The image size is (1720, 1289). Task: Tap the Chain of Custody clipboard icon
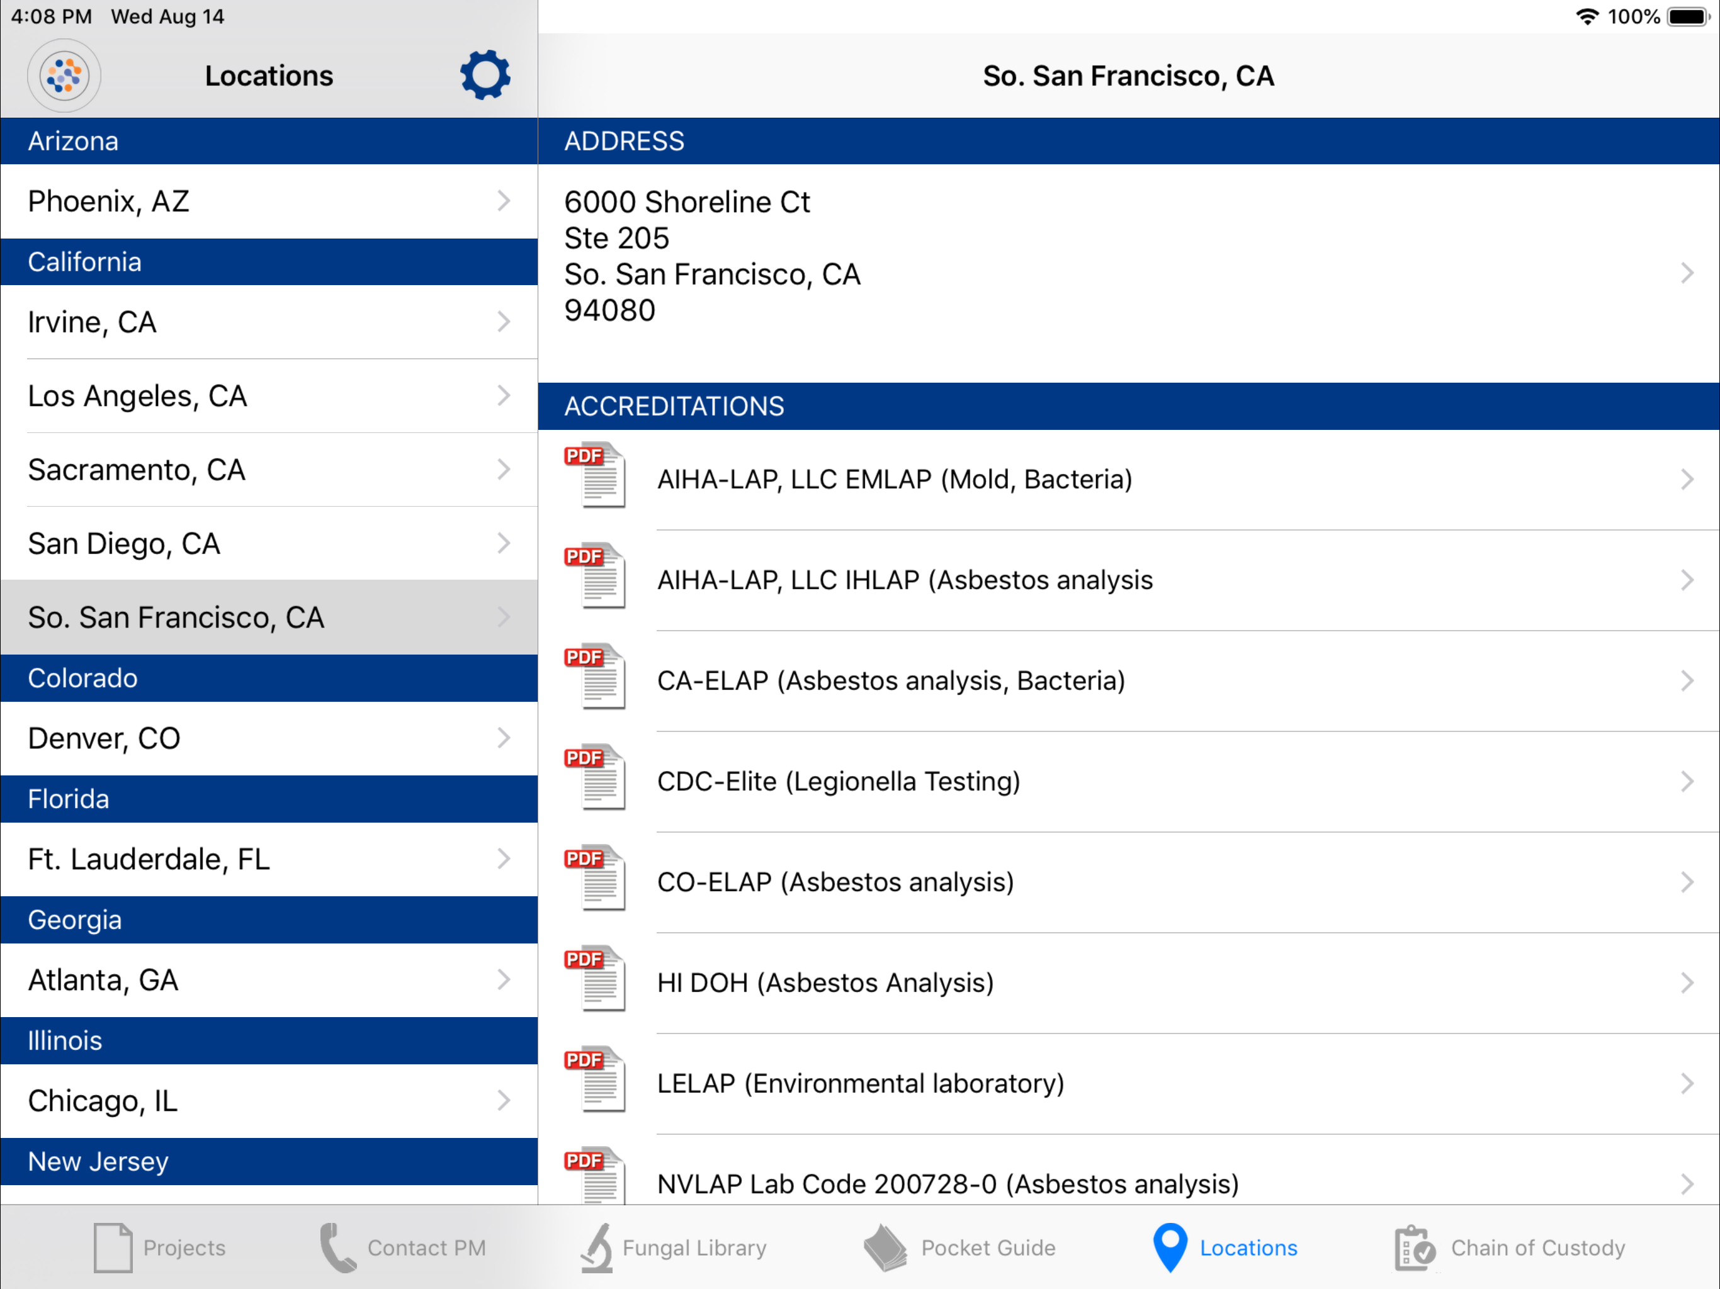(x=1415, y=1248)
